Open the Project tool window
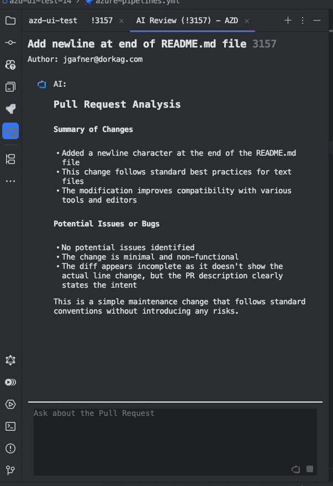333x486 pixels. point(10,20)
